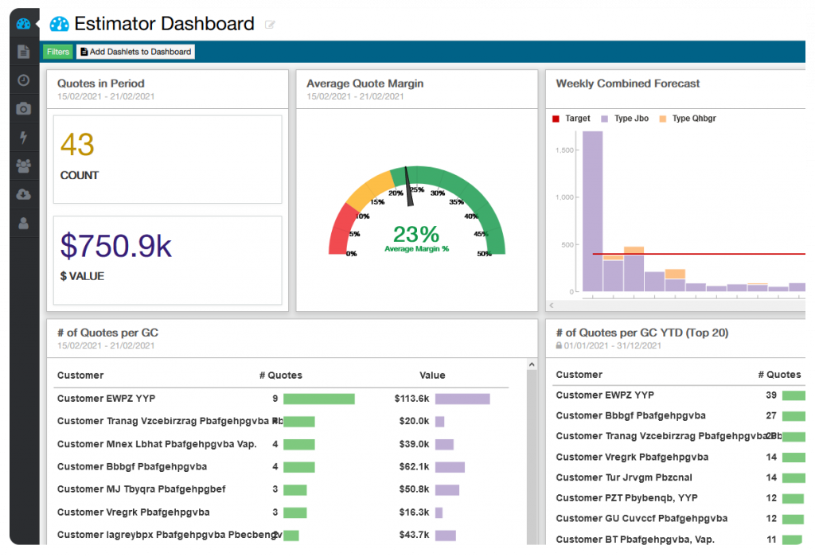The width and height of the screenshot is (815, 557).
Task: Click the Filters button
Action: 58,52
